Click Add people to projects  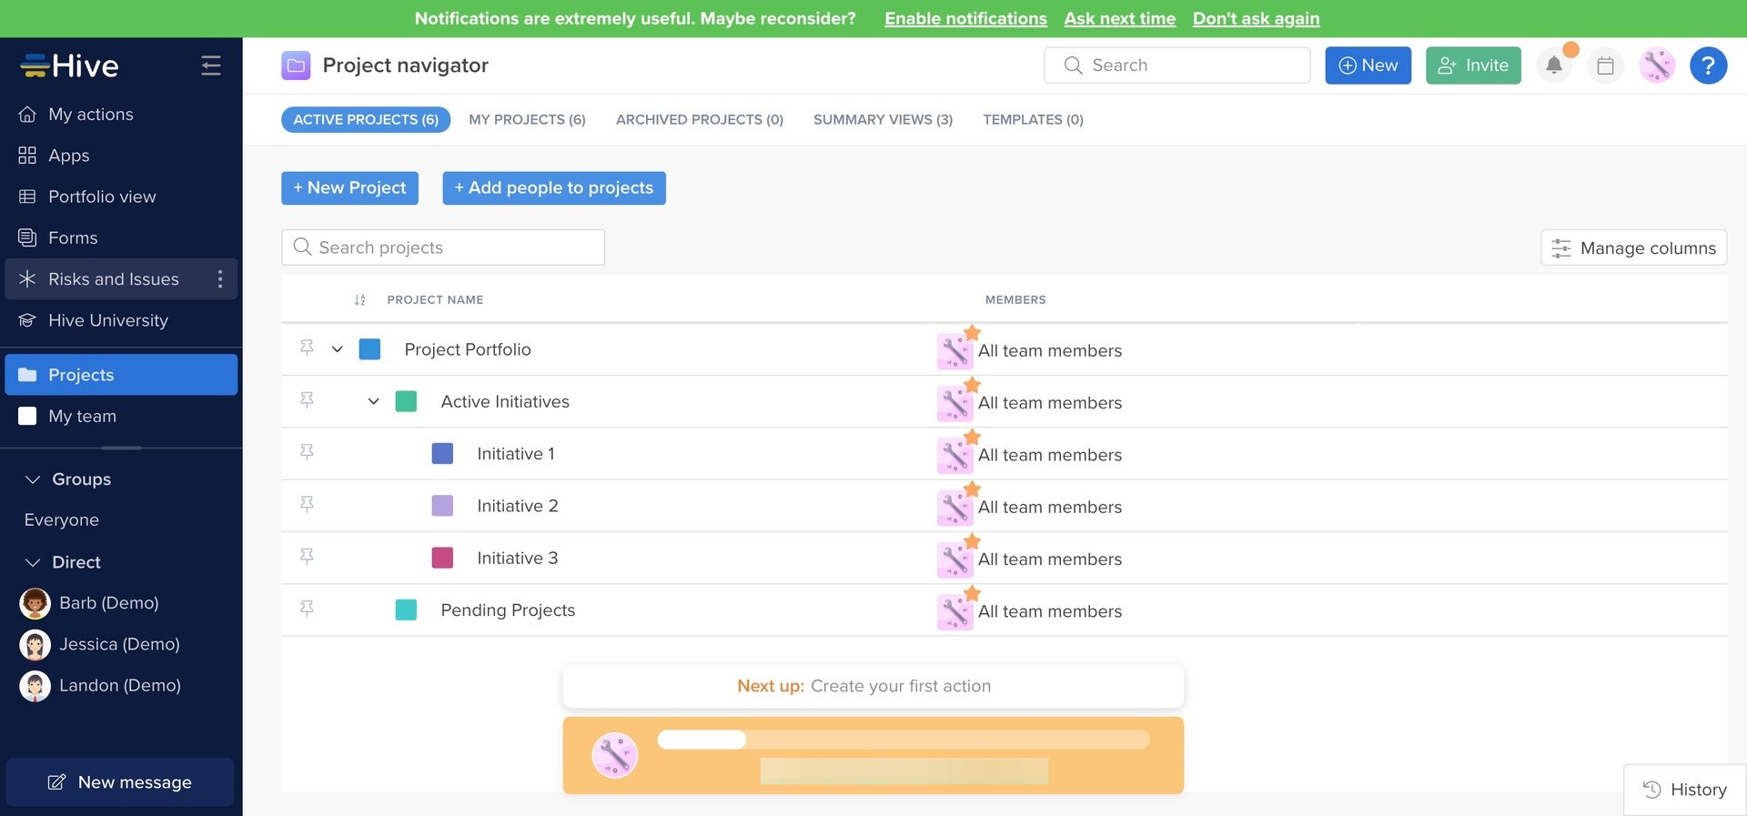point(554,188)
